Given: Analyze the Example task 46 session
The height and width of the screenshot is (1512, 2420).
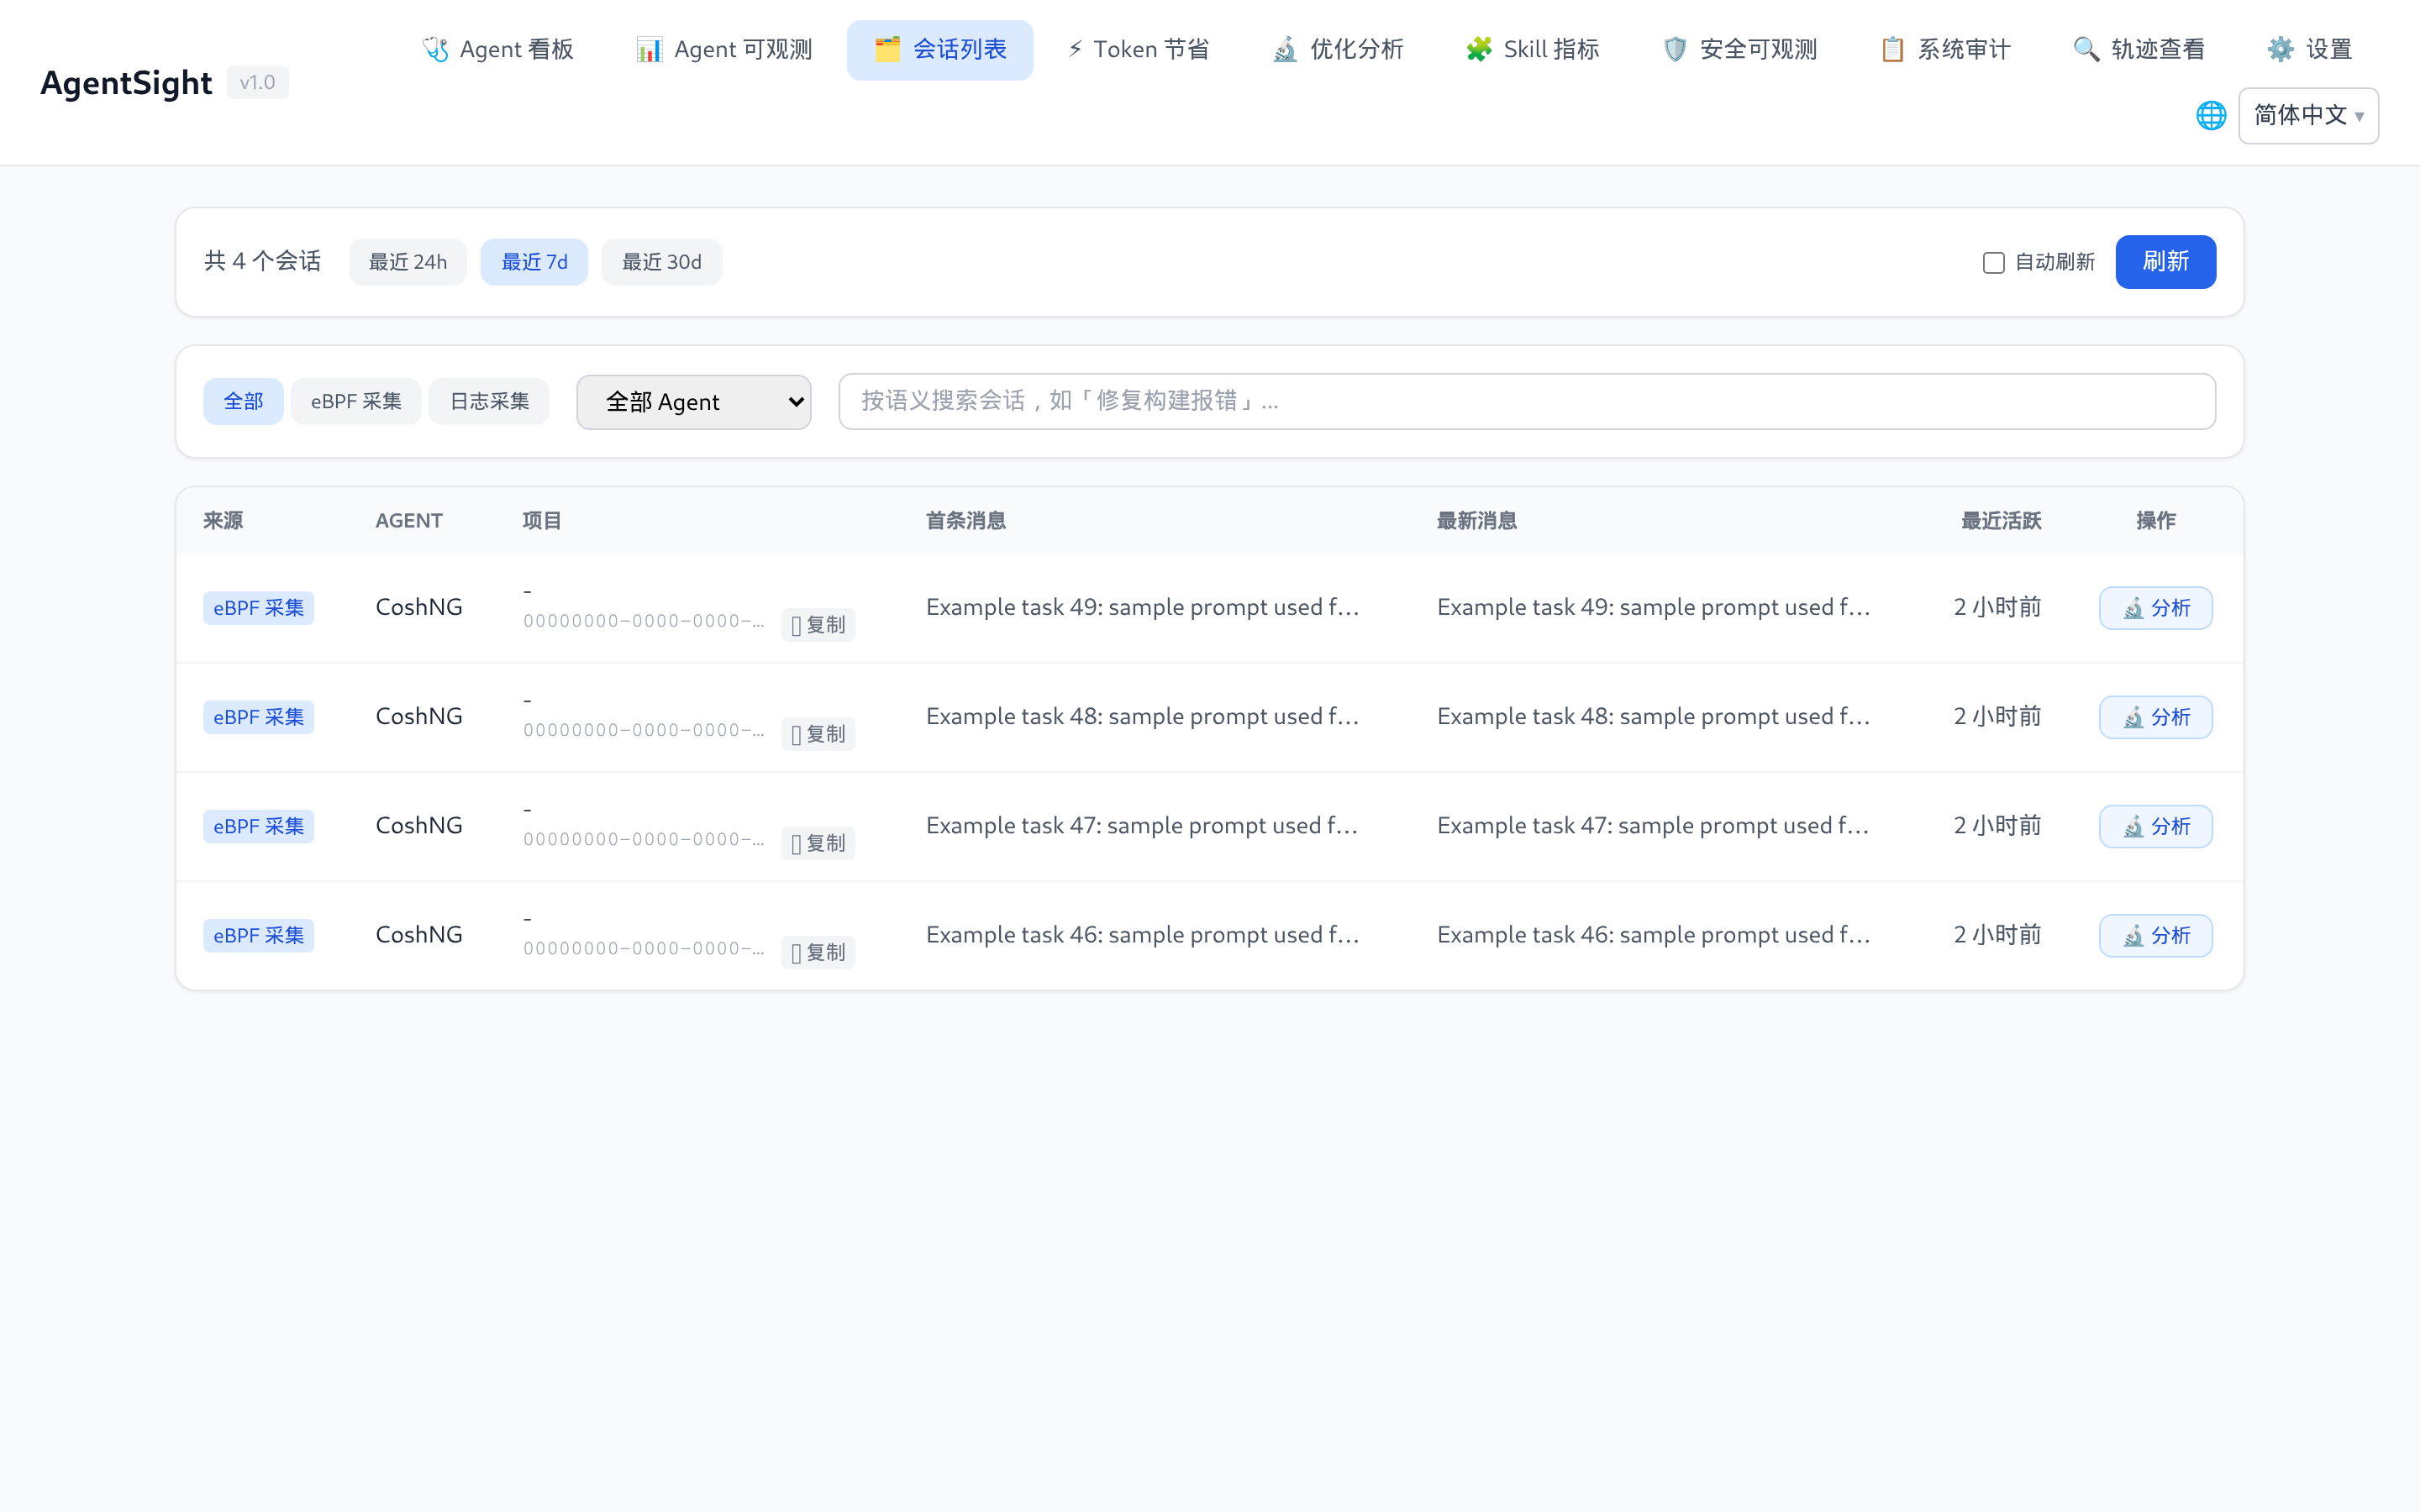Looking at the screenshot, I should (2155, 935).
